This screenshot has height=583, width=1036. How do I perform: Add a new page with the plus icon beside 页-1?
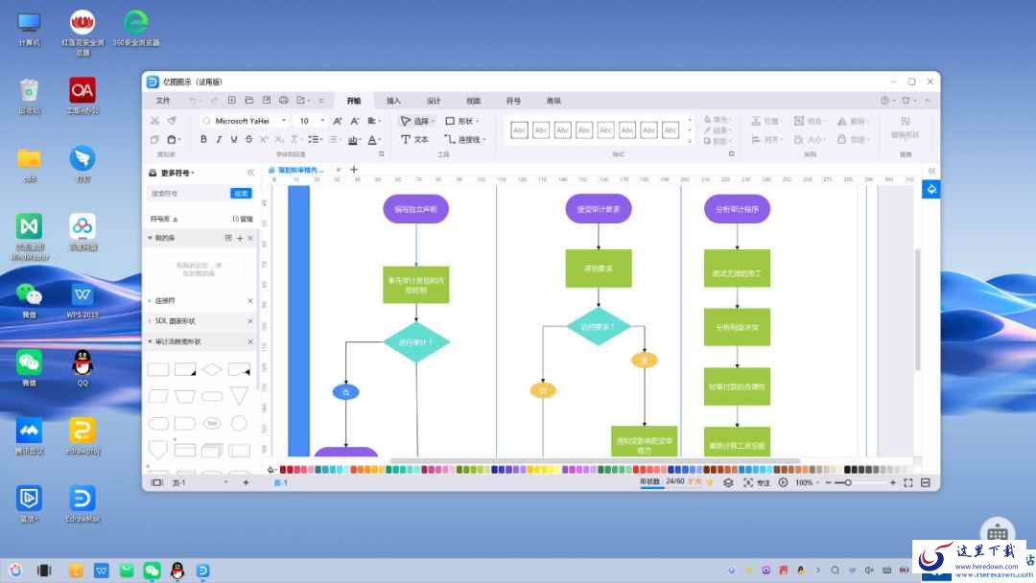246,482
